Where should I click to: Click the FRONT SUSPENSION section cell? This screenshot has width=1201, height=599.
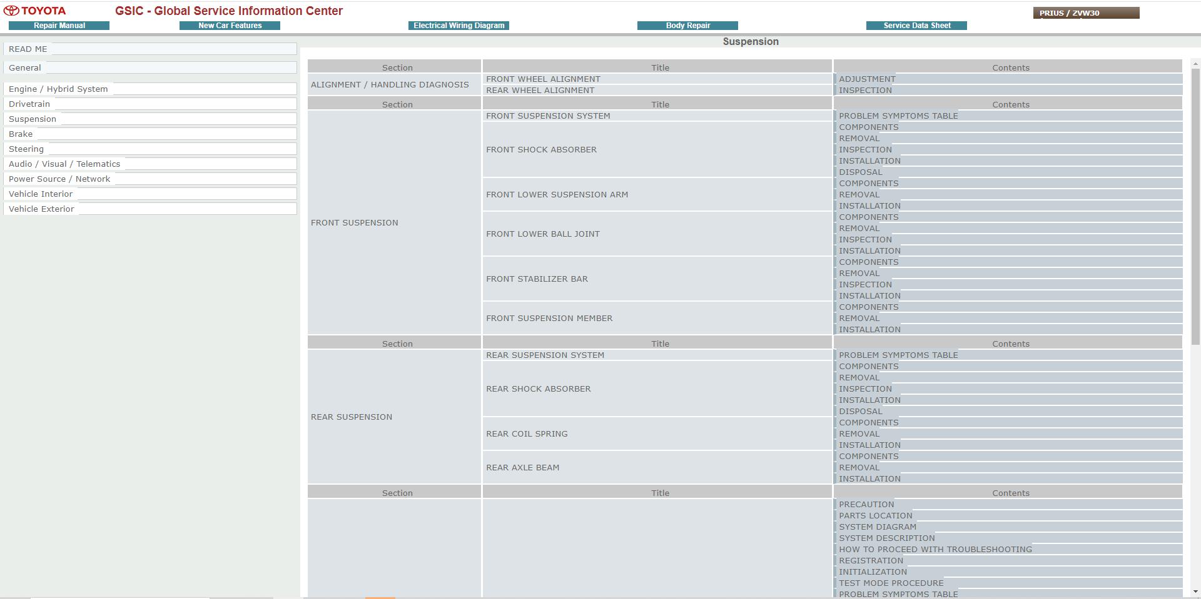click(394, 222)
